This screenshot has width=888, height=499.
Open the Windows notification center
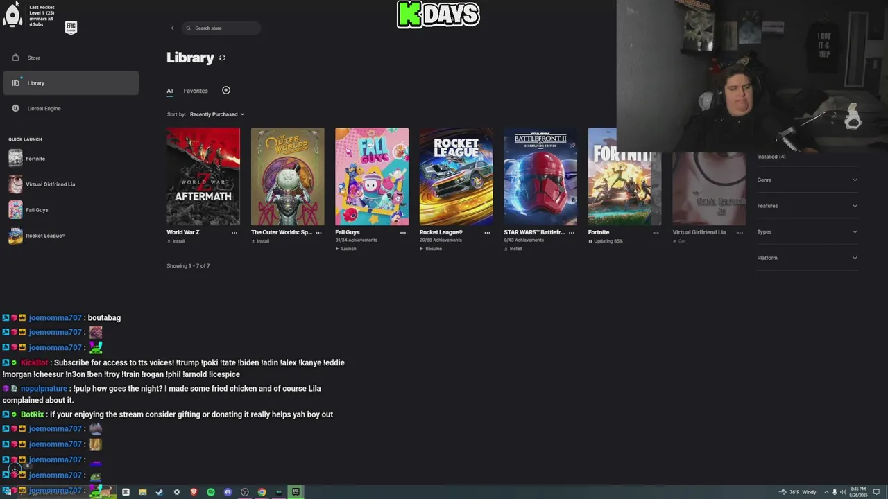pos(877,492)
